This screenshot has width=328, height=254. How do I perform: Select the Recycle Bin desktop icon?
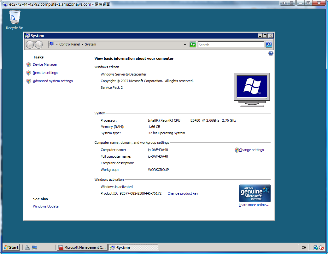click(x=15, y=20)
